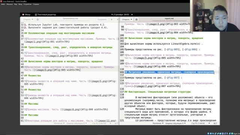
Task: Click 'image/5.png' on line 107 in report.md
Action: pyautogui.click(x=145, y=58)
